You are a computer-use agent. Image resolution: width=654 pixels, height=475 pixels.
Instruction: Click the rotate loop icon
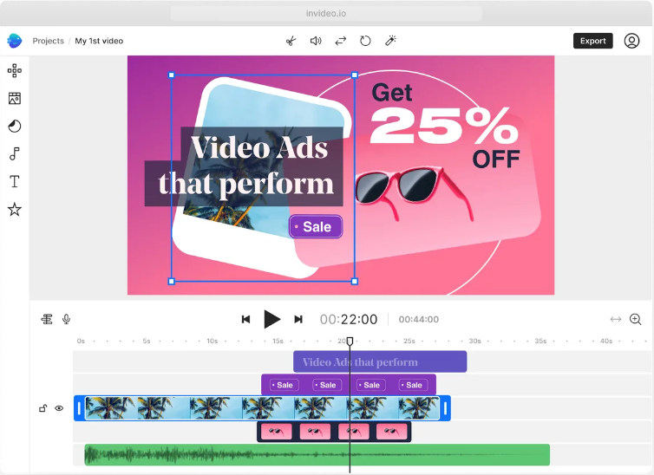(365, 41)
